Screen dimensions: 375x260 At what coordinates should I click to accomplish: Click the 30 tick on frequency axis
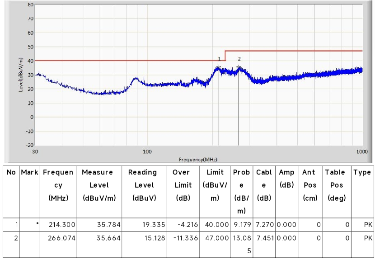click(x=35, y=151)
